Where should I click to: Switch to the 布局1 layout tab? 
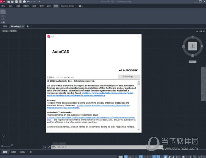click(13, 152)
